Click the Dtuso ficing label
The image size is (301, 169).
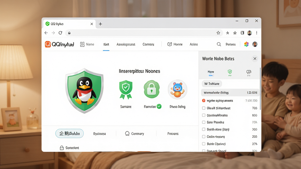177,107
